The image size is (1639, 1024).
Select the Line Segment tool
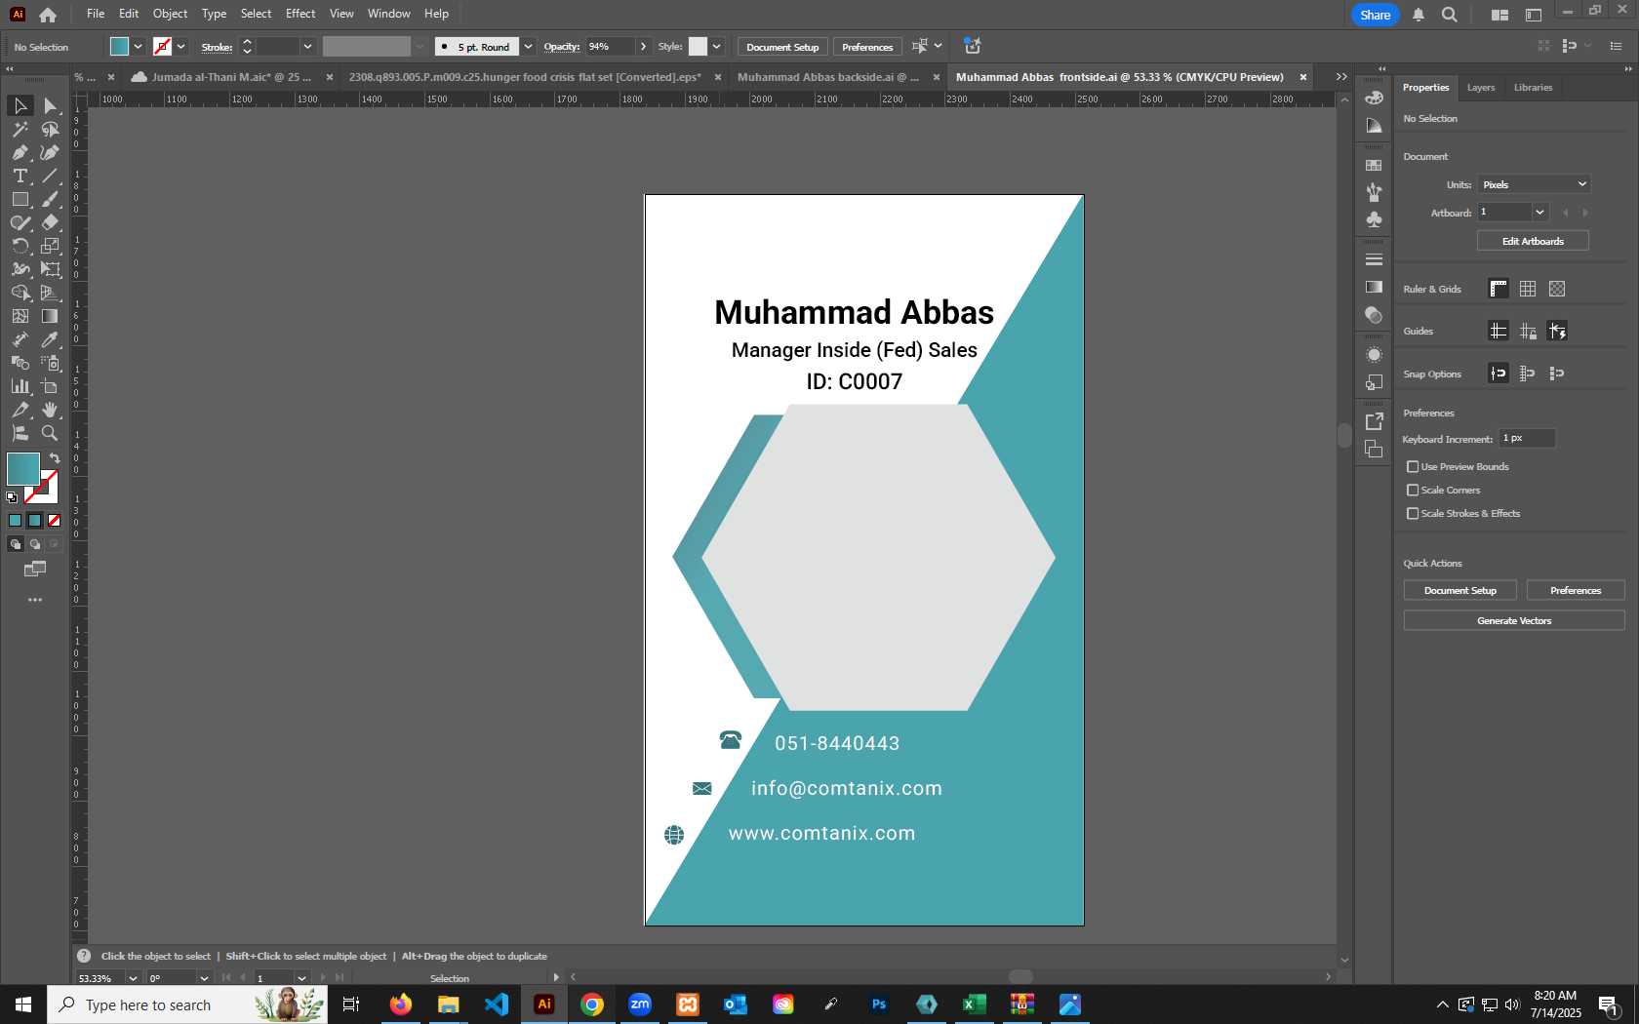pyautogui.click(x=50, y=176)
